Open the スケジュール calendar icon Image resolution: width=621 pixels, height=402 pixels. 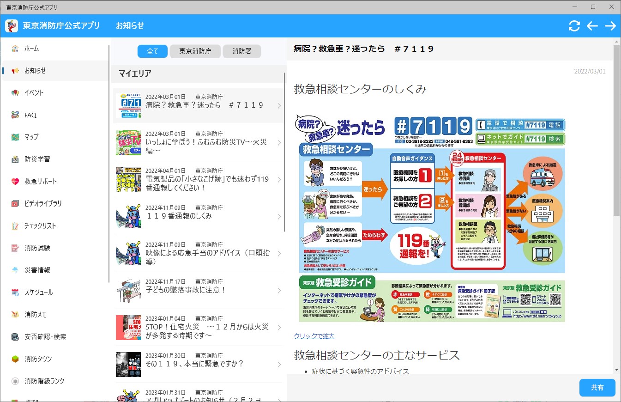15,292
